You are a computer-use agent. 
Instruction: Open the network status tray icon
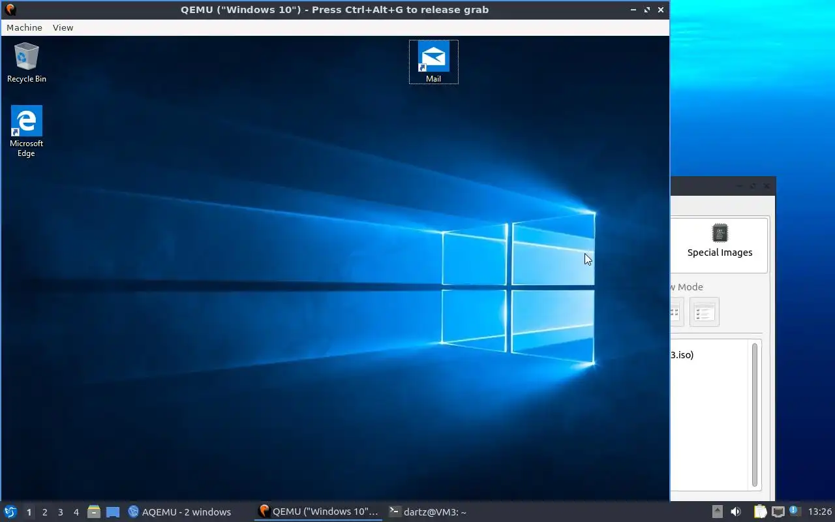pos(778,512)
